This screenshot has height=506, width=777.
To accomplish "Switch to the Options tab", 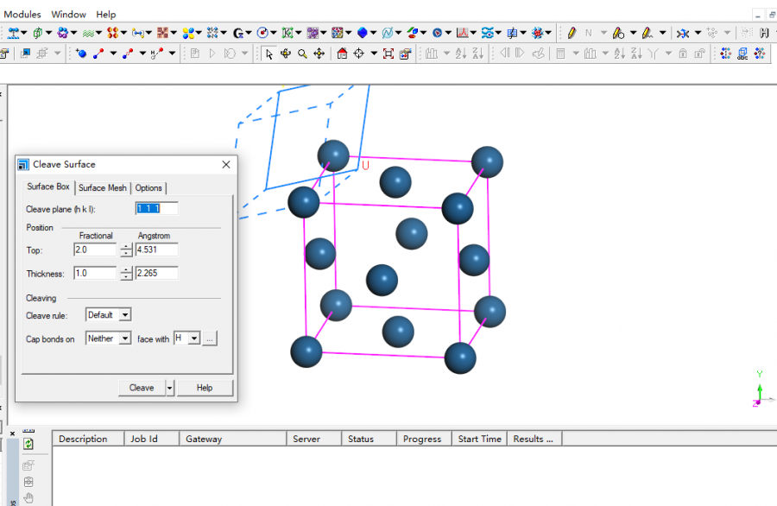I will [148, 187].
